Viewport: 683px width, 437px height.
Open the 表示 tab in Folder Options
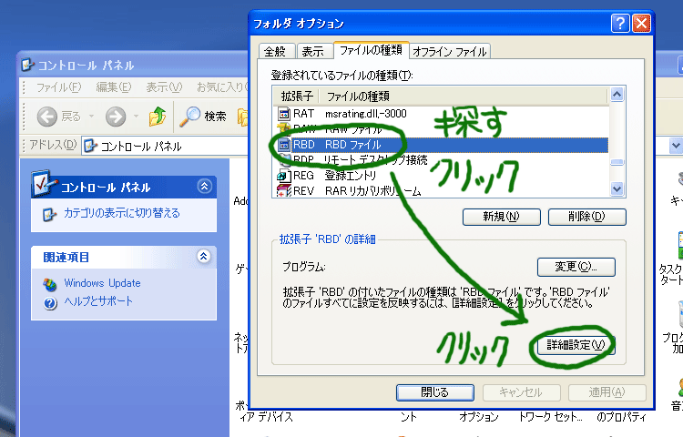click(x=312, y=52)
